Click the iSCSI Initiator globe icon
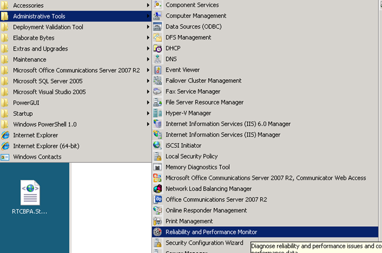 [158, 146]
